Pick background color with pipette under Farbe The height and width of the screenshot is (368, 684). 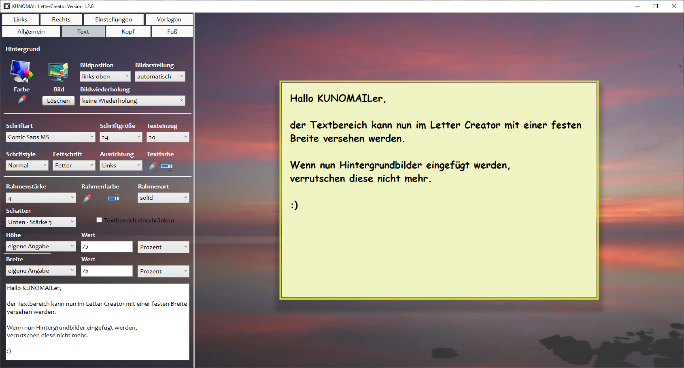[22, 99]
